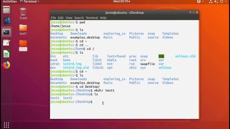This screenshot has width=230, height=129.
Task: Click the pwd command line
Action: [68, 22]
